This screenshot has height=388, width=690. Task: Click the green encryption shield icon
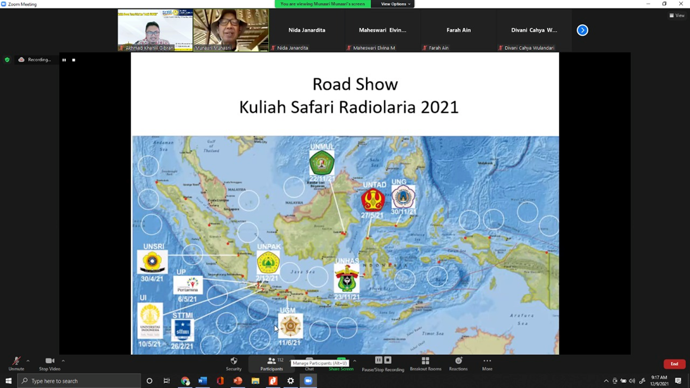(7, 60)
